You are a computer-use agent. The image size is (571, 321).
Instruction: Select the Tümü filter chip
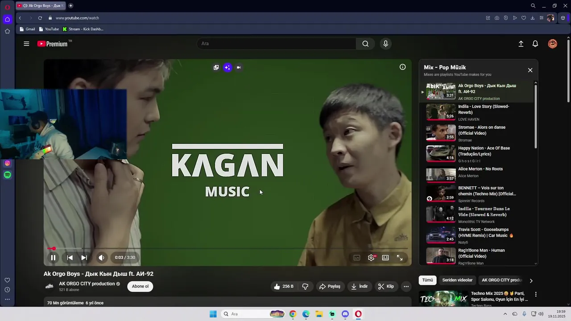[427, 280]
